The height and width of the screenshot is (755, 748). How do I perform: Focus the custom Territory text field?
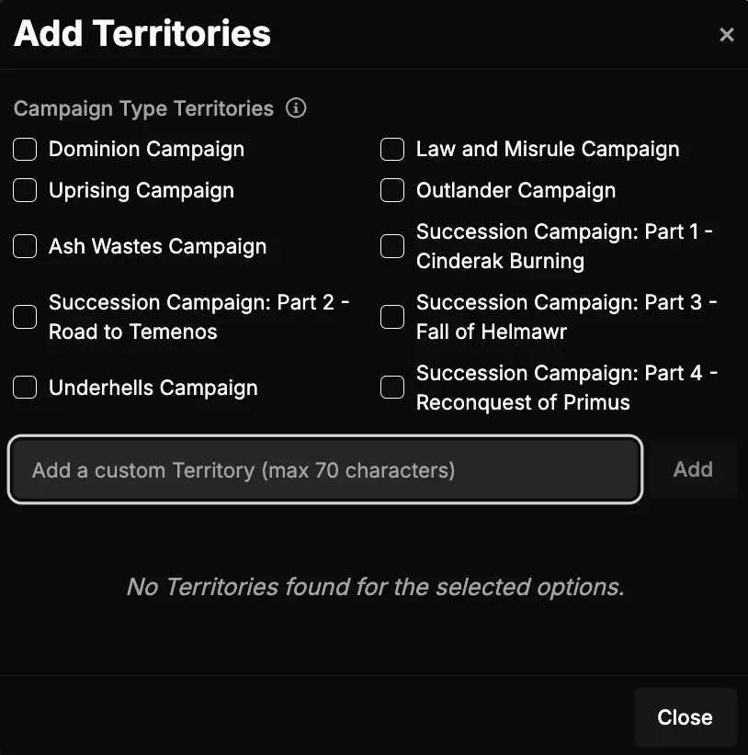[324, 470]
